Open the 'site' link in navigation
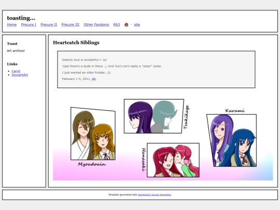The height and width of the screenshot is (210, 280). (137, 25)
